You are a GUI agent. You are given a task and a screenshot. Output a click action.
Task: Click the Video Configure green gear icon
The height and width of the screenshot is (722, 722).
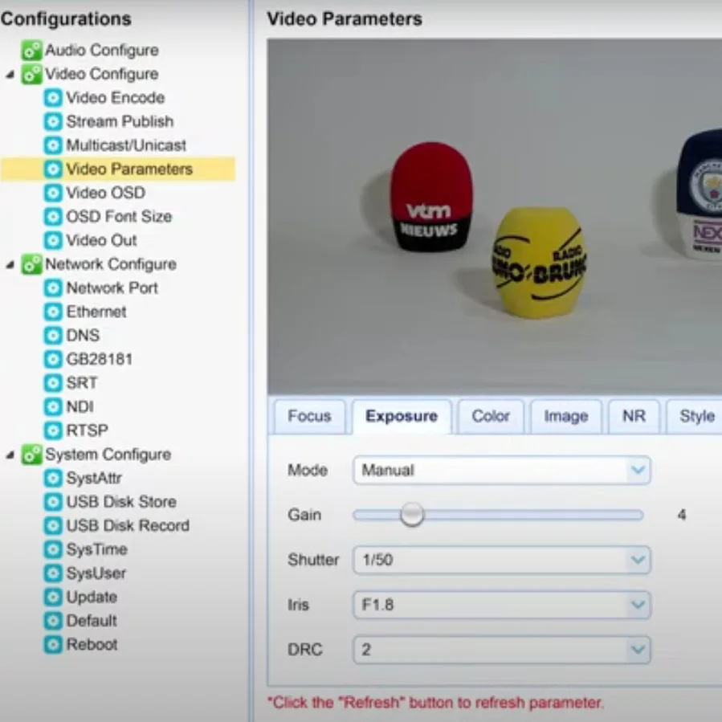(32, 74)
